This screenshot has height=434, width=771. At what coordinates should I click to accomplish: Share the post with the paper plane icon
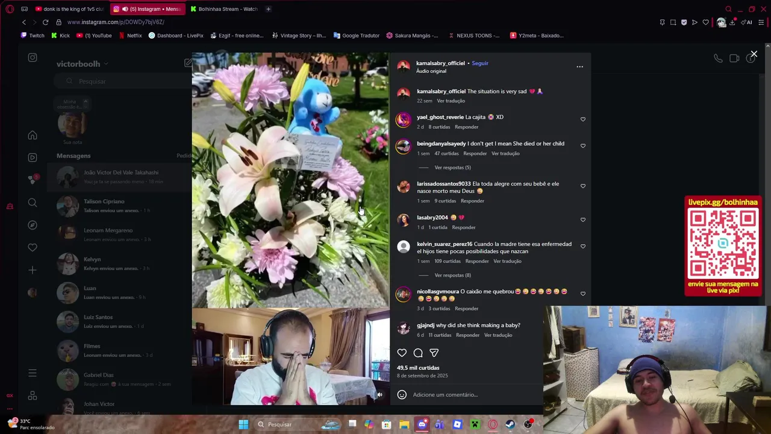point(434,353)
